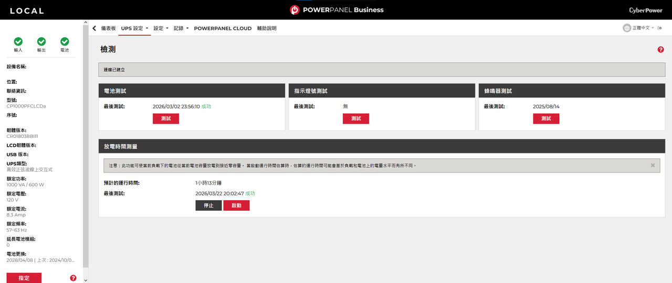The height and width of the screenshot is (283, 672).
Task: Click the buzzer test date 2025/08/14
Action: [x=546, y=106]
